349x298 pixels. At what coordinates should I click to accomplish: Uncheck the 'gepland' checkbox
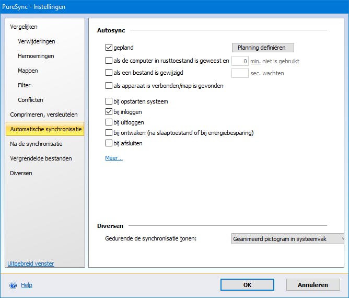[x=109, y=47]
